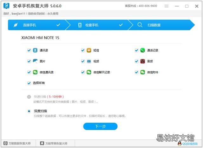
Task: Click the phone icon on 检查手机 step
Action: (x=80, y=25)
